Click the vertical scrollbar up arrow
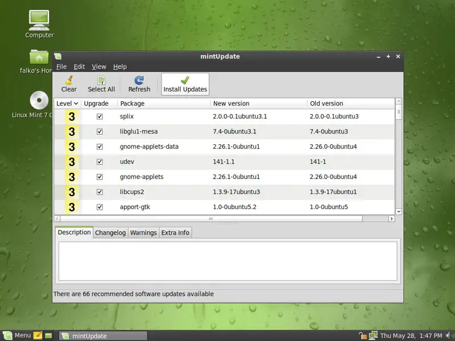Screen dimensions: 455x341 pyautogui.click(x=399, y=101)
